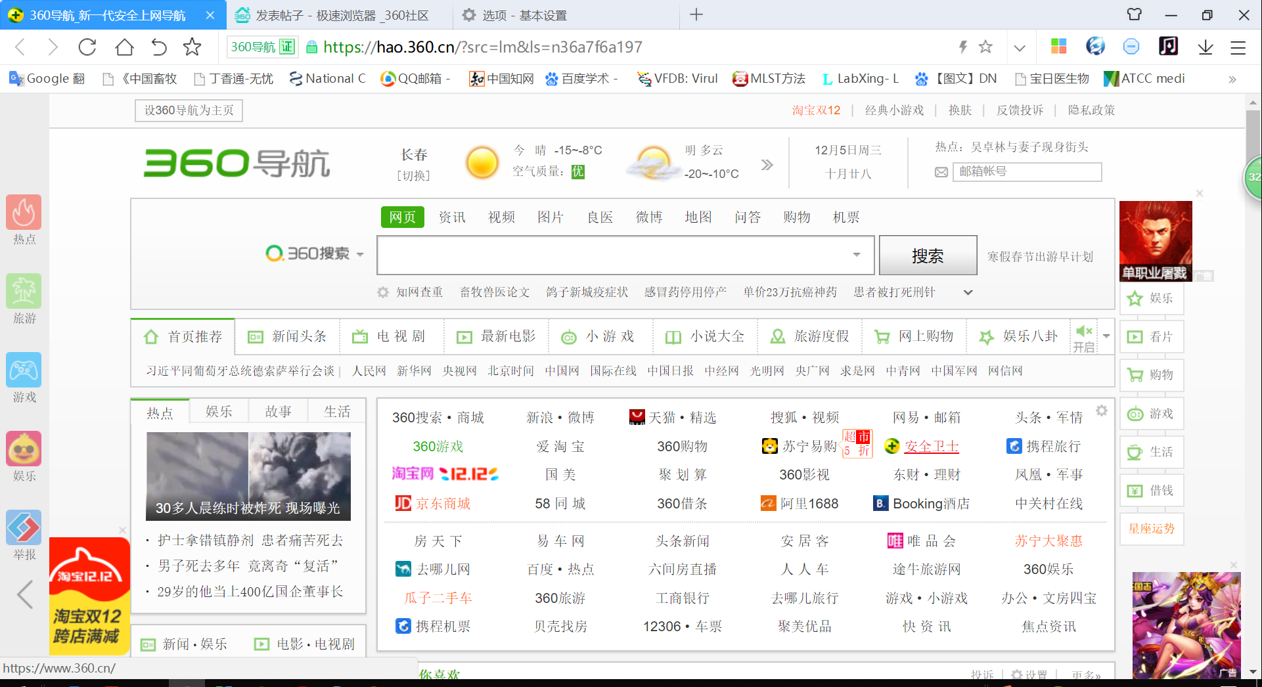Open the 小游戏 category tab

tap(600, 337)
